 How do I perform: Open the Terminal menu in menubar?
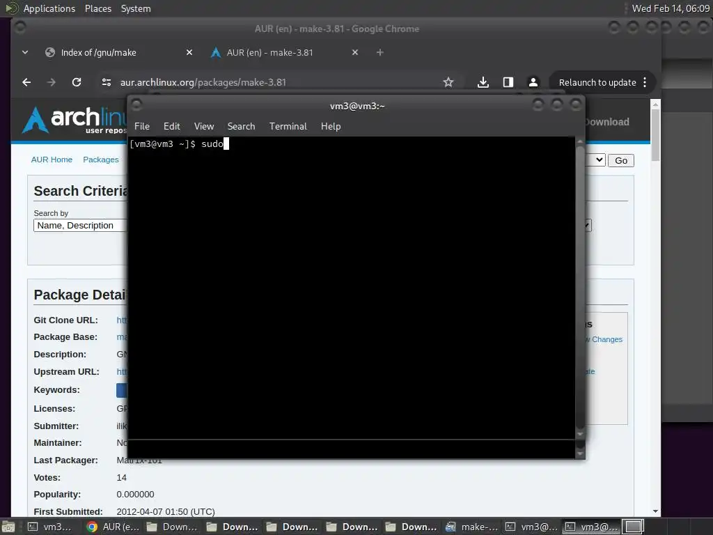[288, 127]
